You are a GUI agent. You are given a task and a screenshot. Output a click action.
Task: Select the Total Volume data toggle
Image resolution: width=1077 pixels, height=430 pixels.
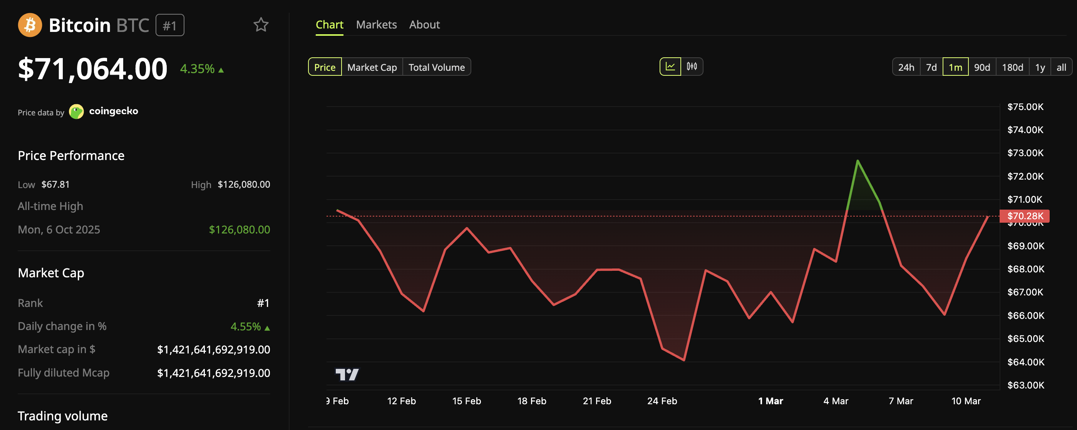point(436,67)
